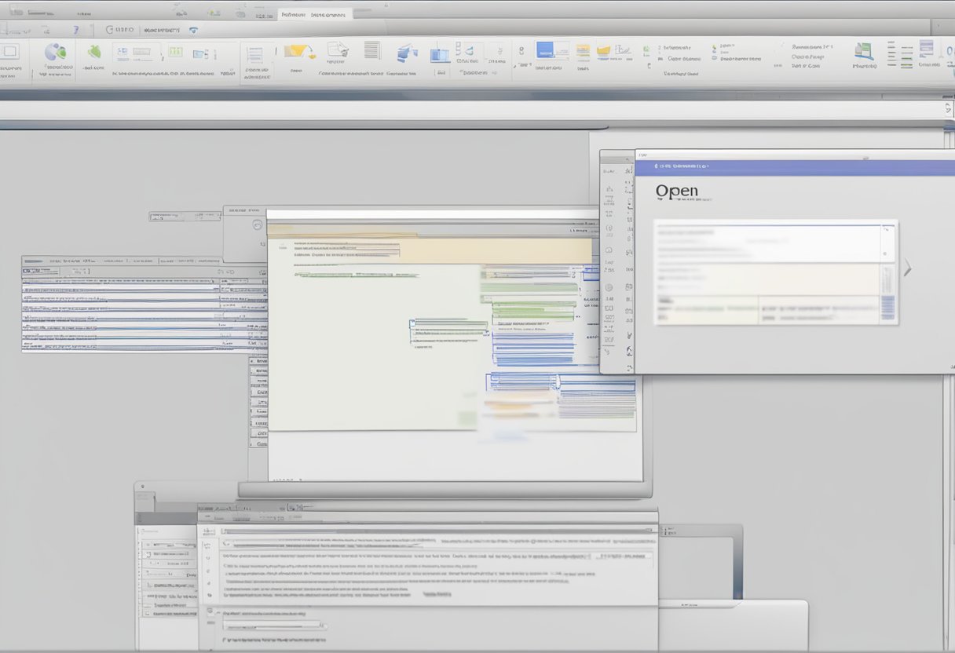Click the yellow folder icon in ribbon

click(x=604, y=52)
